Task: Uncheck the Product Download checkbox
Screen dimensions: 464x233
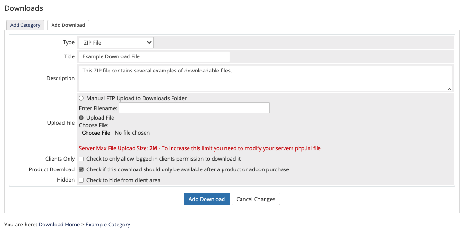Action: click(x=81, y=169)
